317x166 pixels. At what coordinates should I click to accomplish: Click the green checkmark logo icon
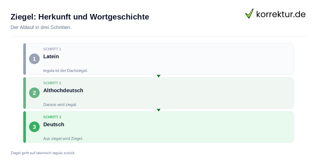pyautogui.click(x=249, y=13)
